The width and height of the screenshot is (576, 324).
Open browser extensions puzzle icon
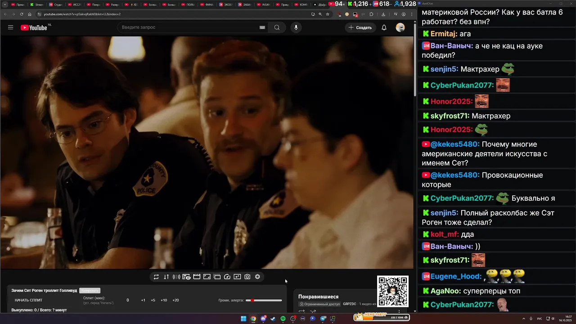point(371,14)
